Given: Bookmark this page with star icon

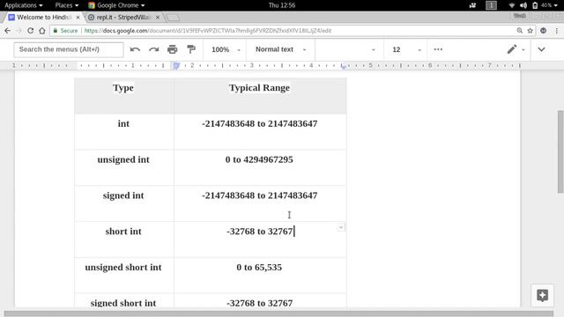Looking at the screenshot, I should coord(530,31).
